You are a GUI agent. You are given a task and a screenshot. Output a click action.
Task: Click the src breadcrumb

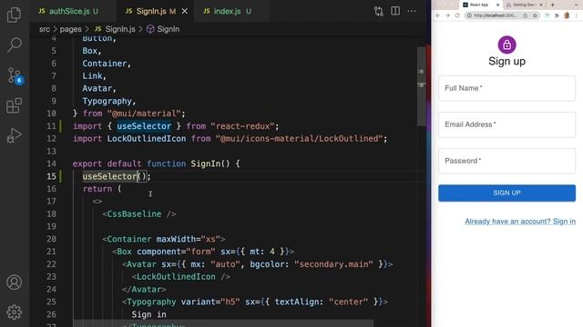coord(45,29)
